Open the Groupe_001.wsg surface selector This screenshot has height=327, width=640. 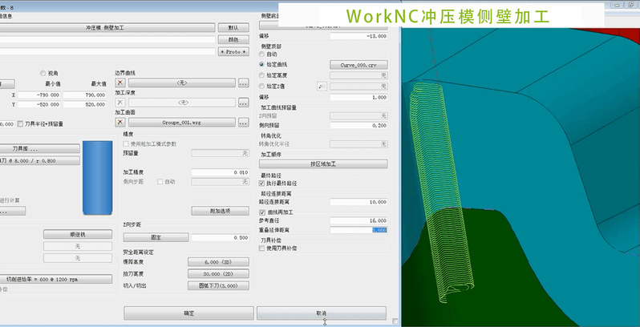[181, 123]
